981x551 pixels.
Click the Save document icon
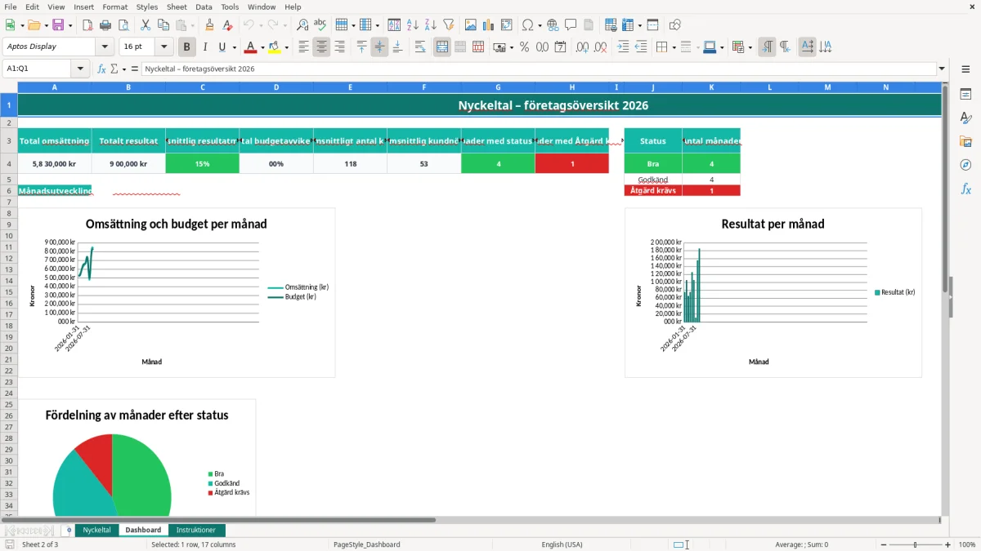tap(57, 25)
